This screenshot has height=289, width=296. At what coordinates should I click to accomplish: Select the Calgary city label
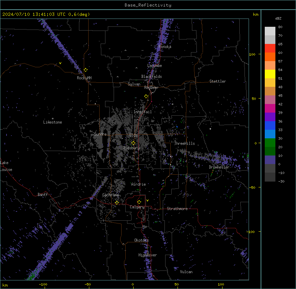[x=137, y=207]
